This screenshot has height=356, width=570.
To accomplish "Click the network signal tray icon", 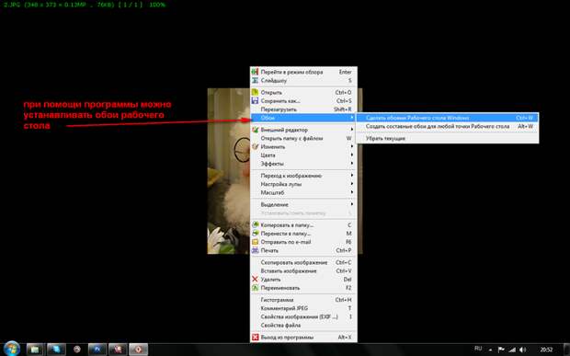I will [512, 350].
